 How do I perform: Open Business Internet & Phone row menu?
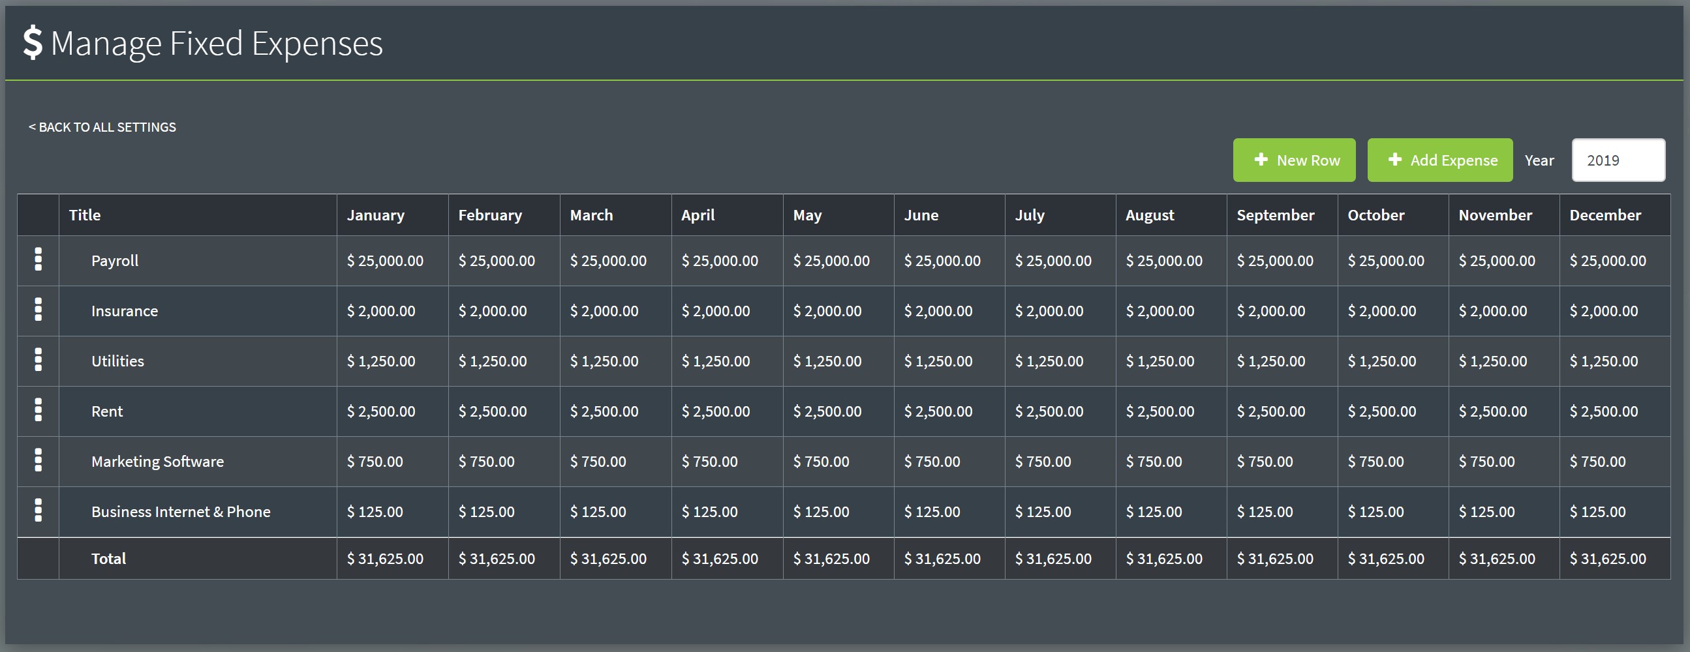(x=38, y=511)
